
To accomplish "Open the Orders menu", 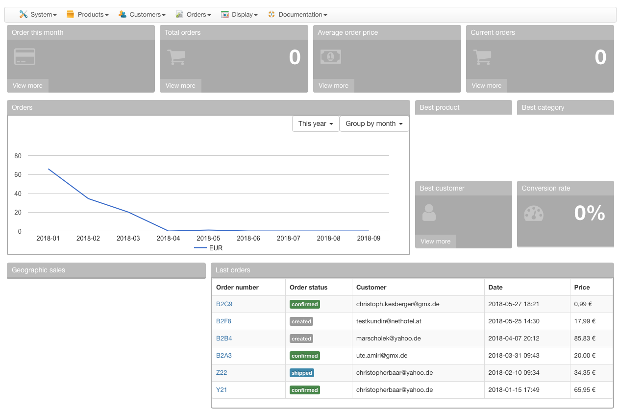I will click(x=194, y=14).
